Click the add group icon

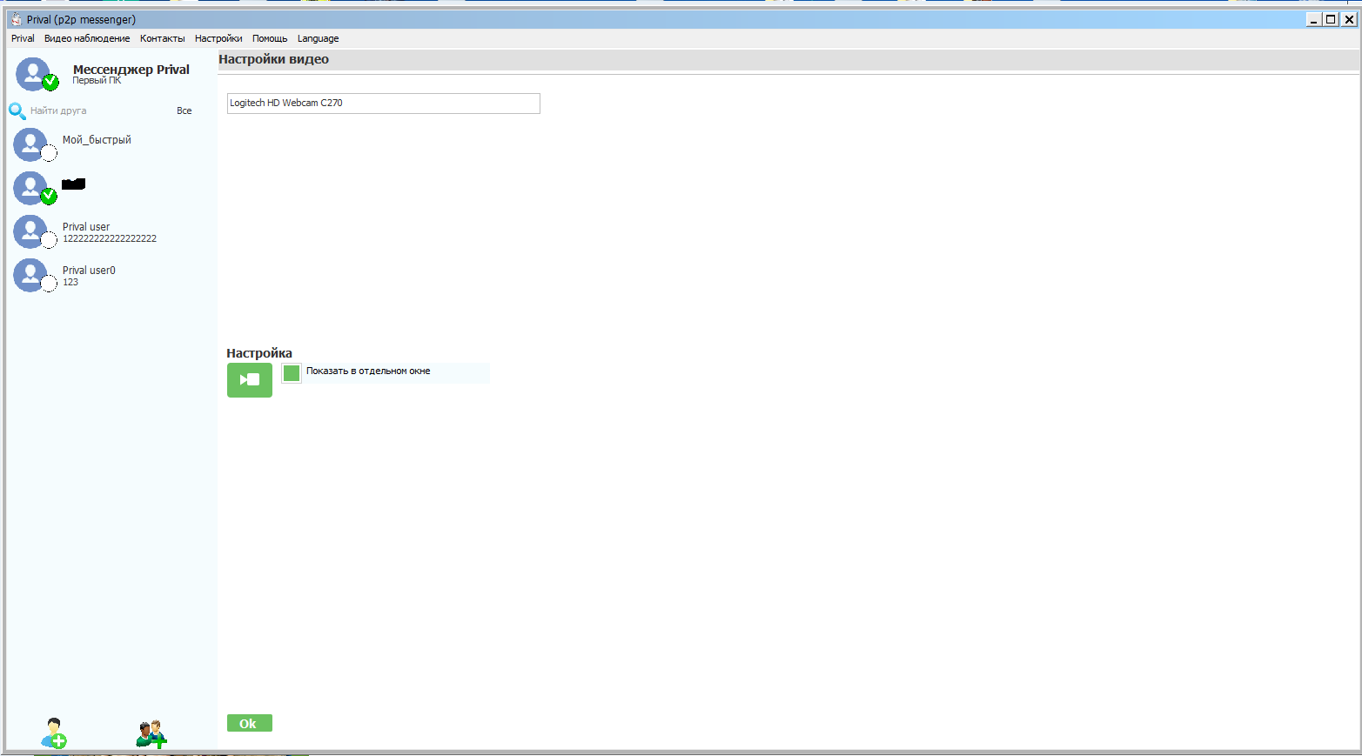151,733
